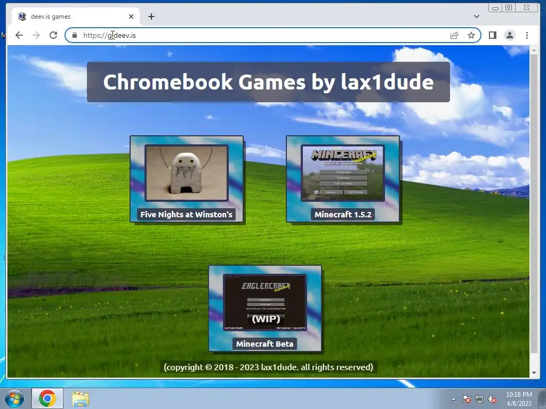View site info via the lock icon
Image resolution: width=546 pixels, height=409 pixels.
coord(75,35)
